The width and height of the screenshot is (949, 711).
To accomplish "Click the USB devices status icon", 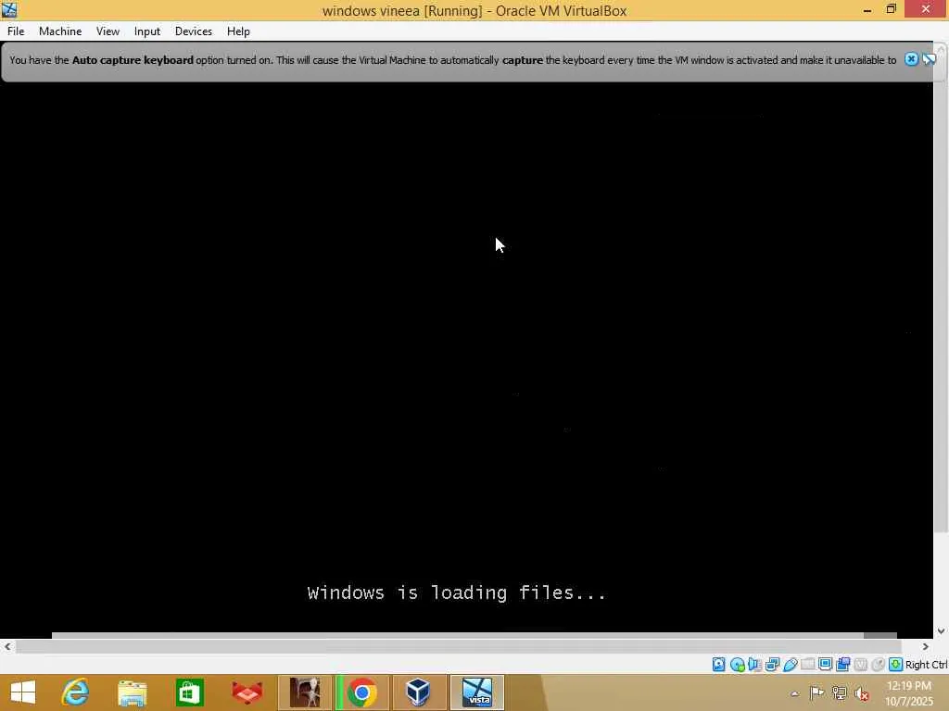I will coord(790,665).
